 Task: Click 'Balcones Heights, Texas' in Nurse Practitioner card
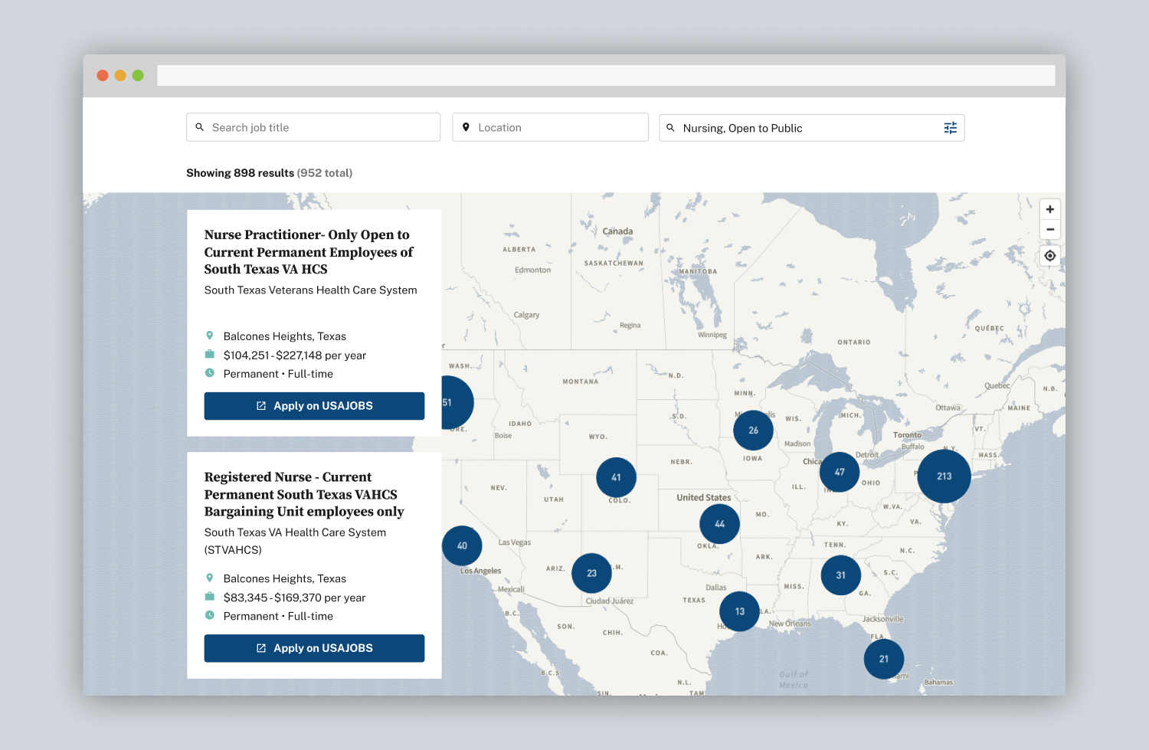coord(285,336)
